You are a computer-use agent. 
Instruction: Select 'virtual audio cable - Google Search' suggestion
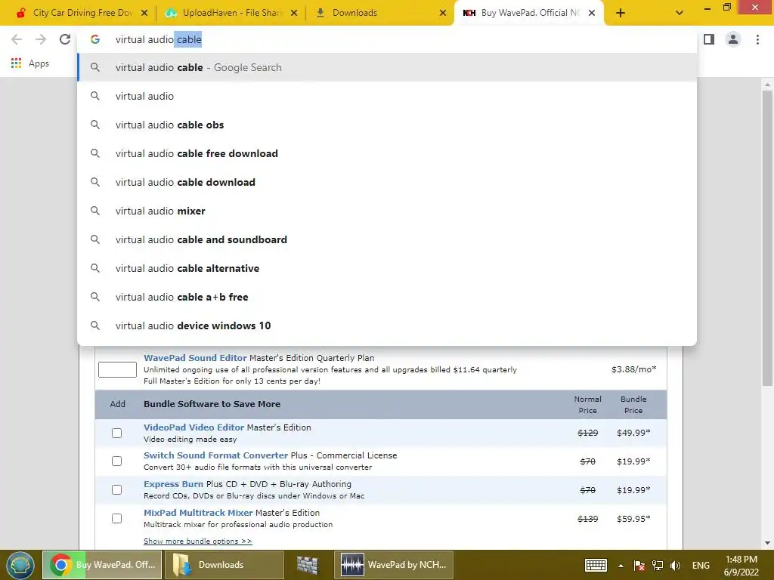387,67
